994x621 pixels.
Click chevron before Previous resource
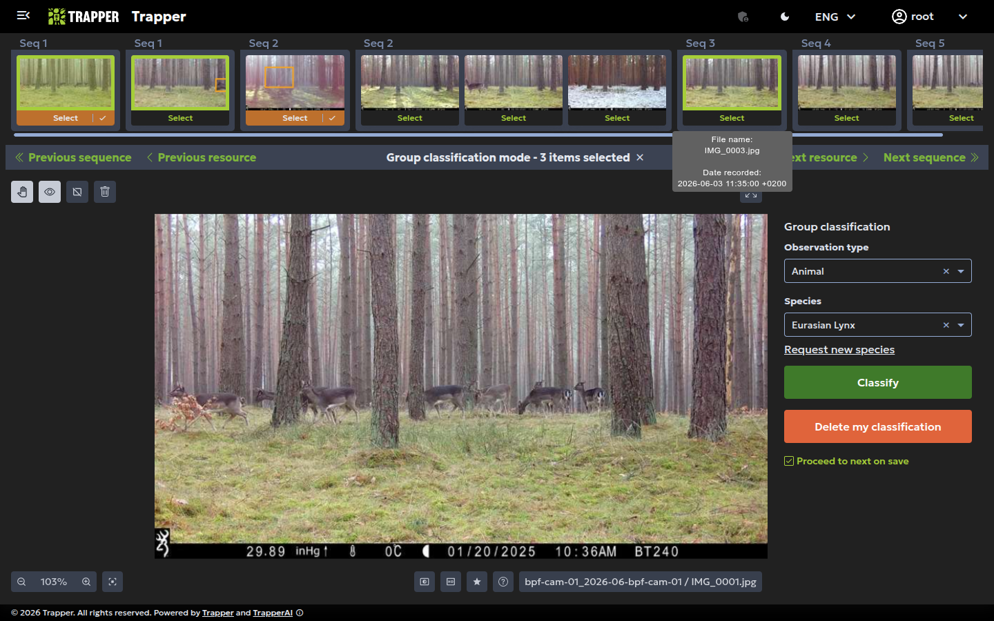(150, 157)
